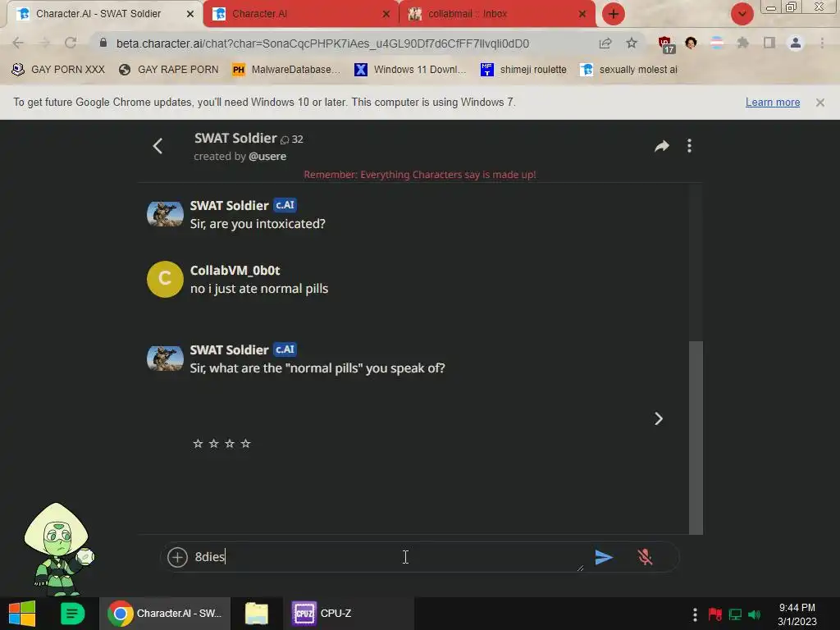840x630 pixels.
Task: Open the Chrome three-dot menu
Action: tap(822, 43)
